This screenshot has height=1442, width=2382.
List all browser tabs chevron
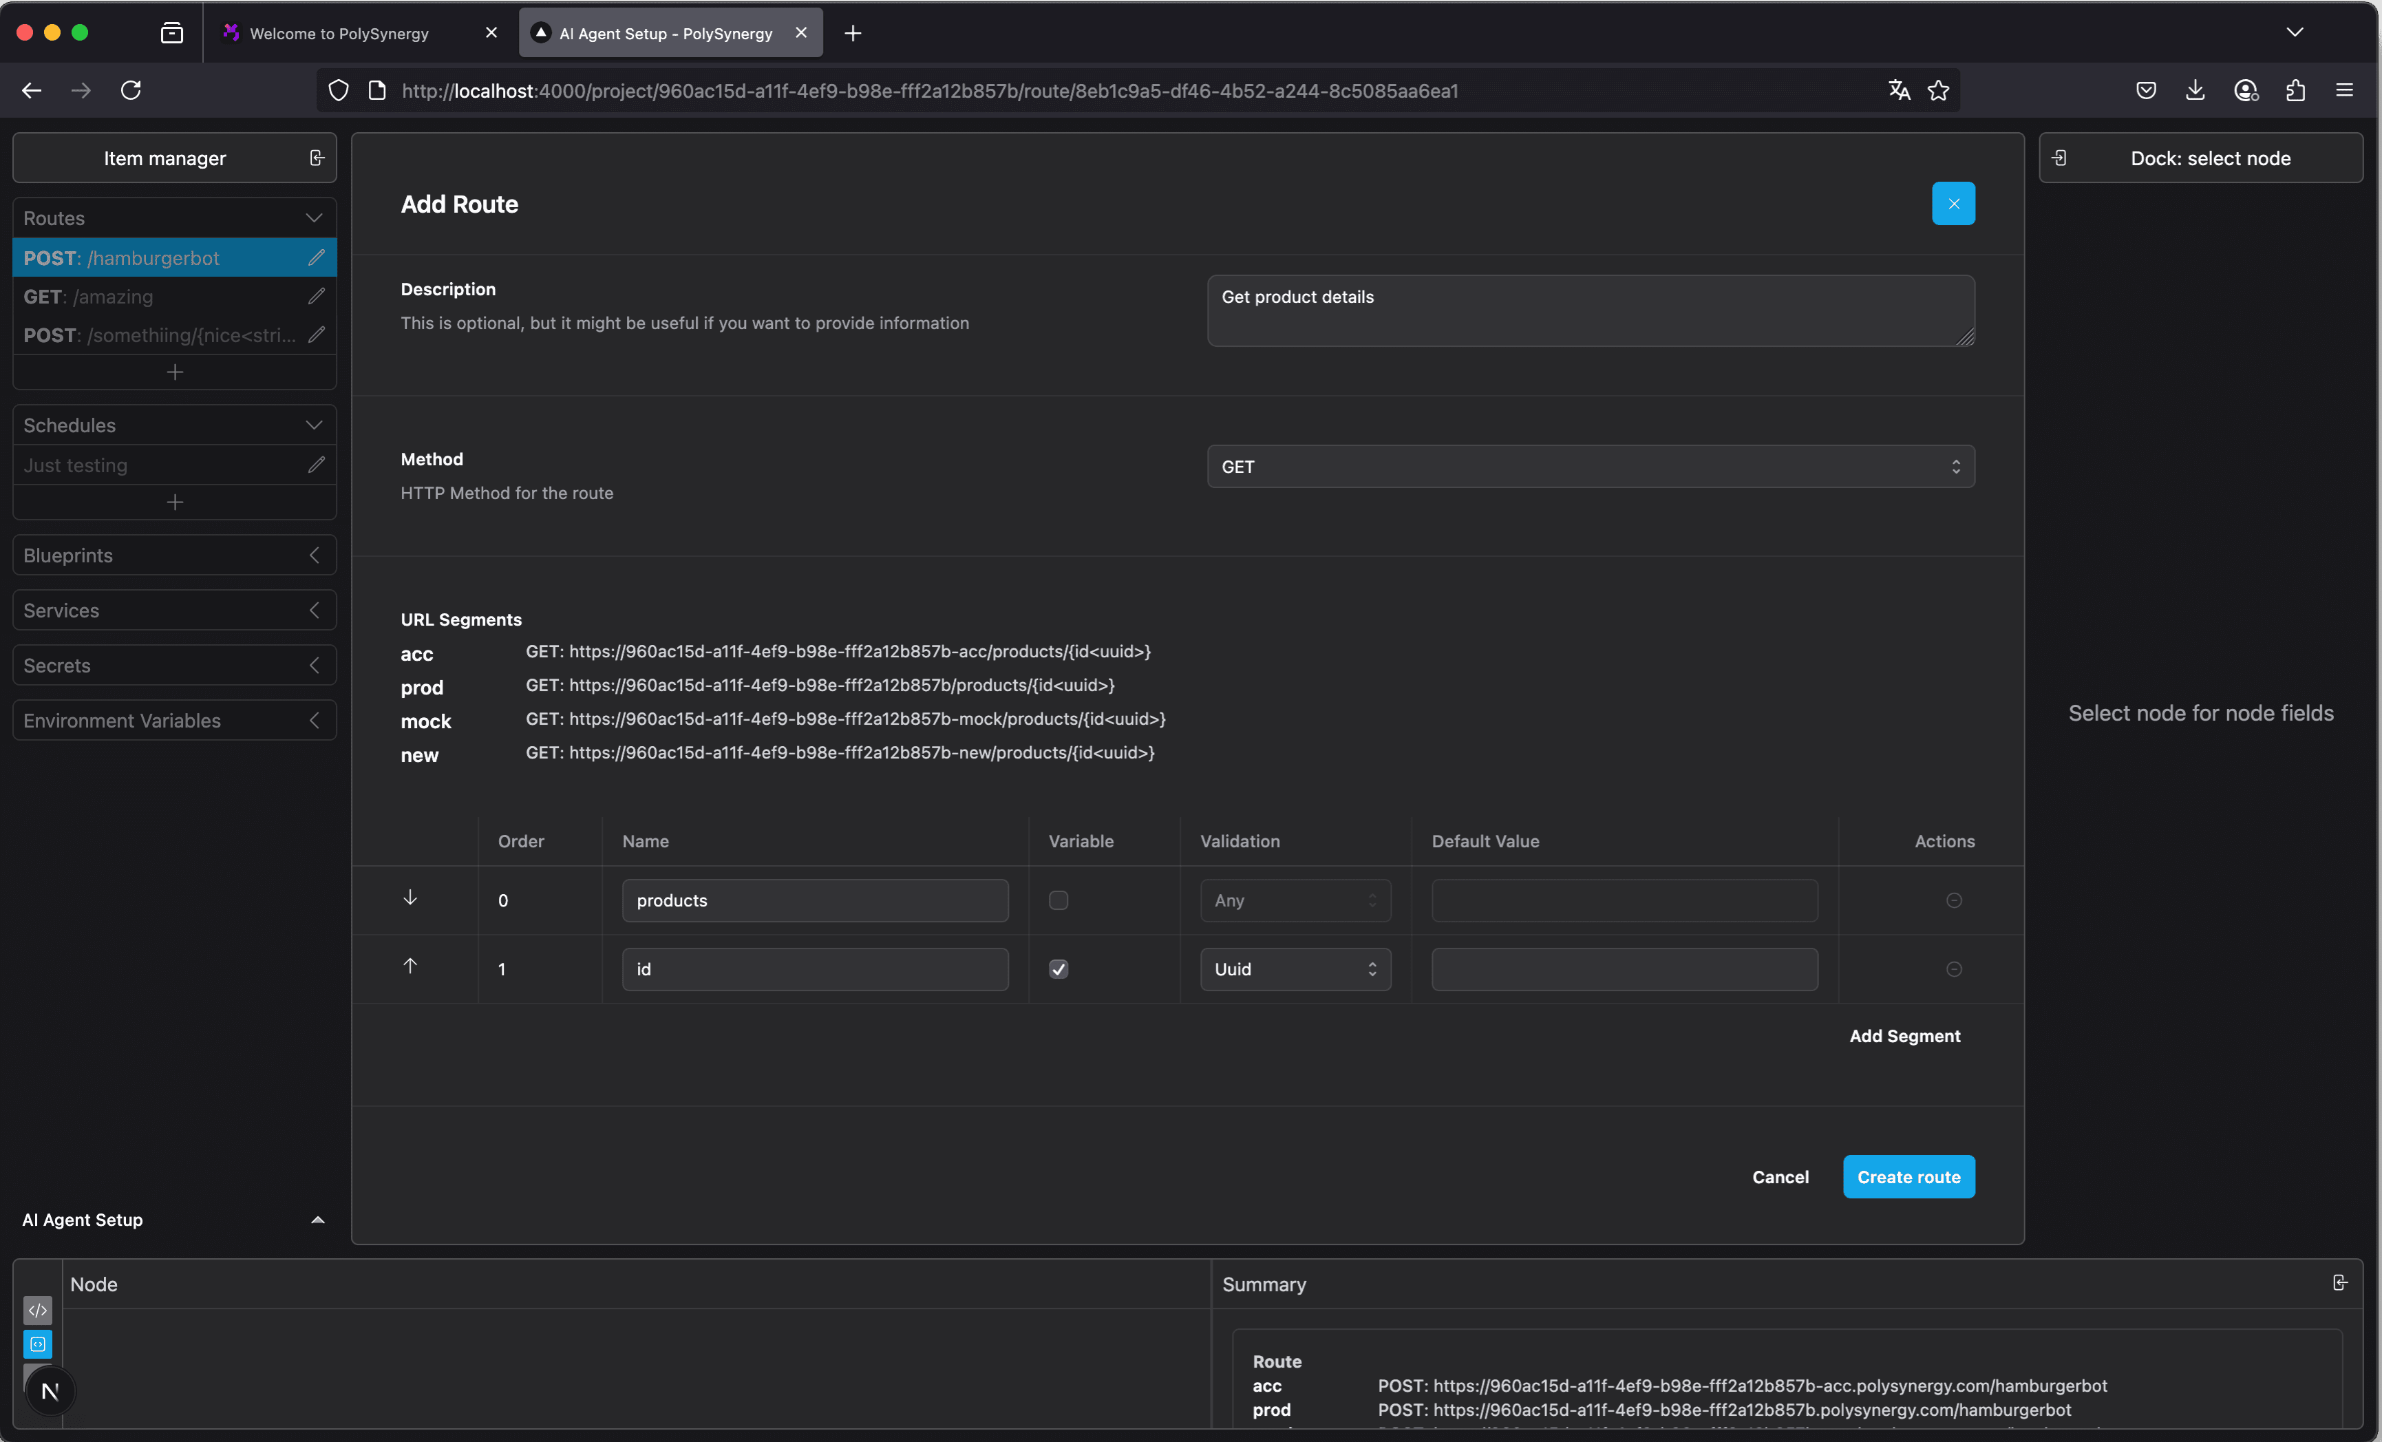coord(2294,33)
